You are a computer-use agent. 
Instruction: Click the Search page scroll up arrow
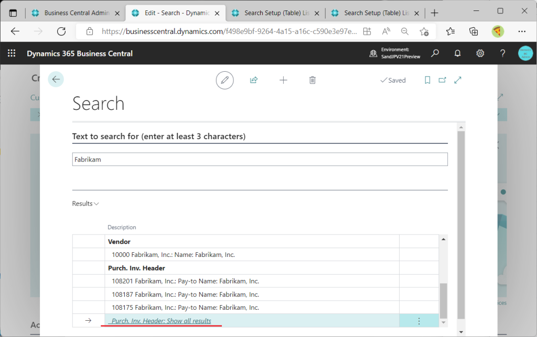point(461,128)
